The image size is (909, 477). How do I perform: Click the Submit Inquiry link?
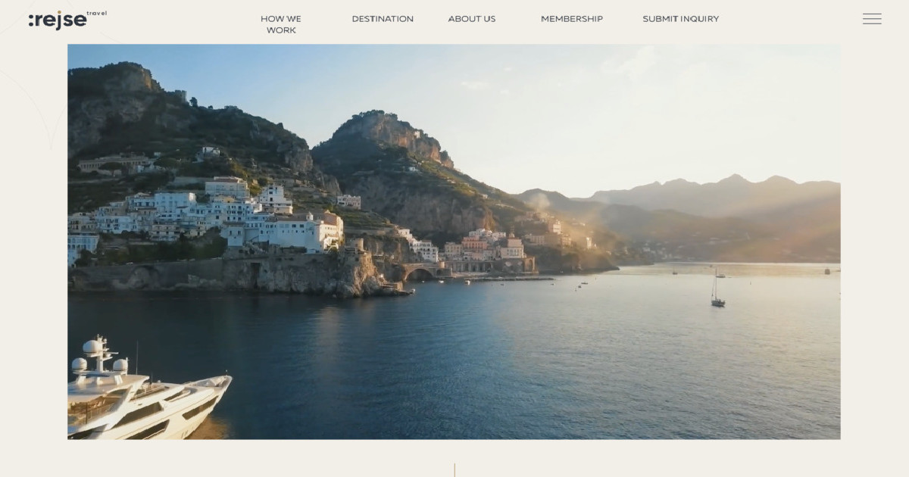(x=681, y=19)
